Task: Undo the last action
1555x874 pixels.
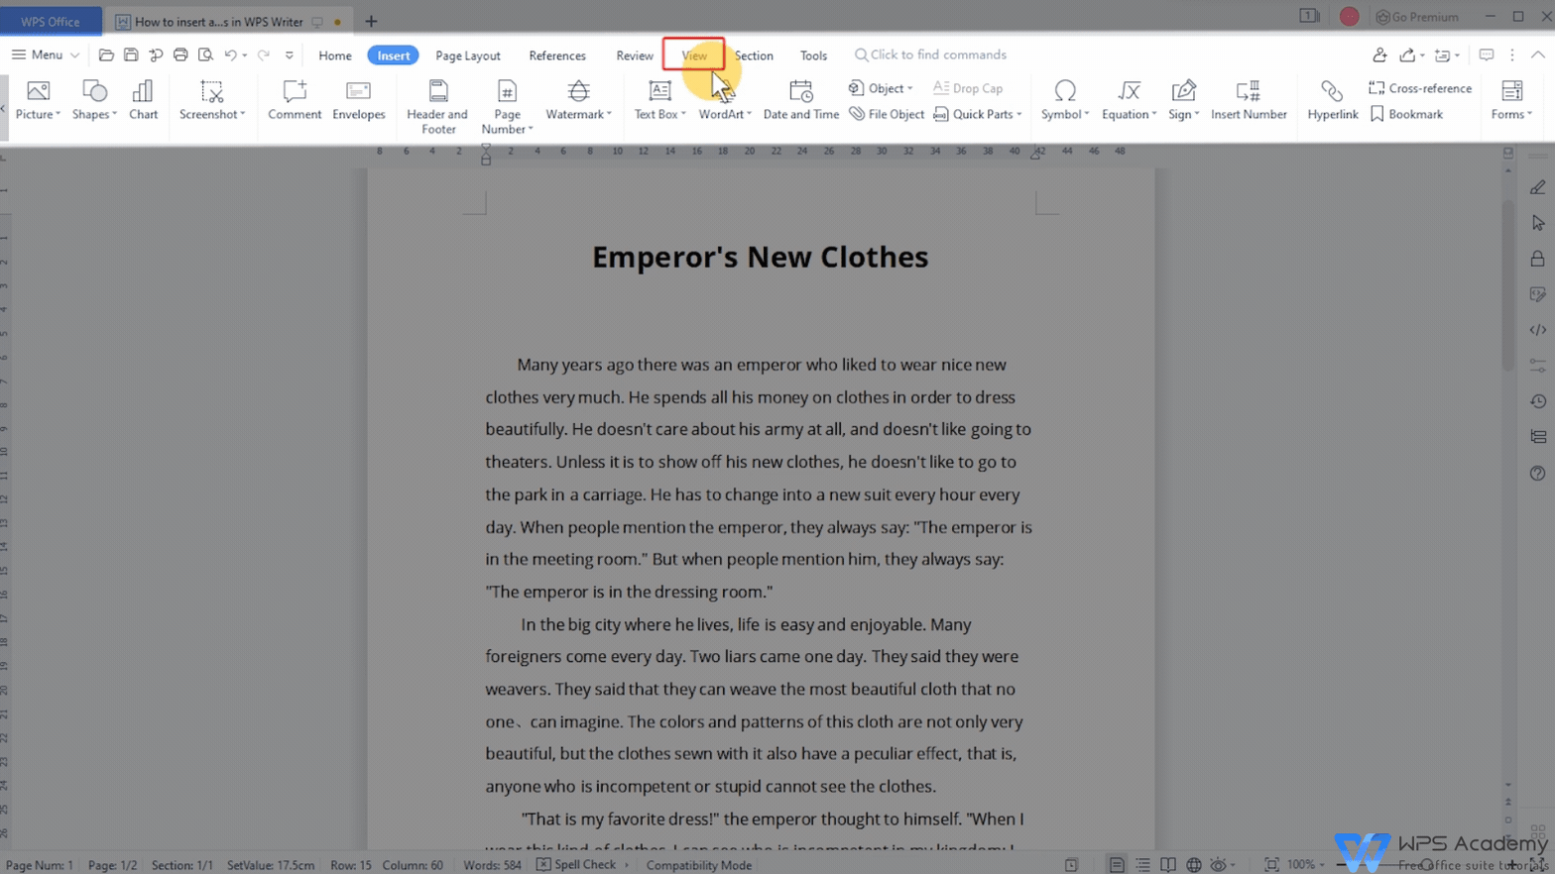Action: (230, 55)
